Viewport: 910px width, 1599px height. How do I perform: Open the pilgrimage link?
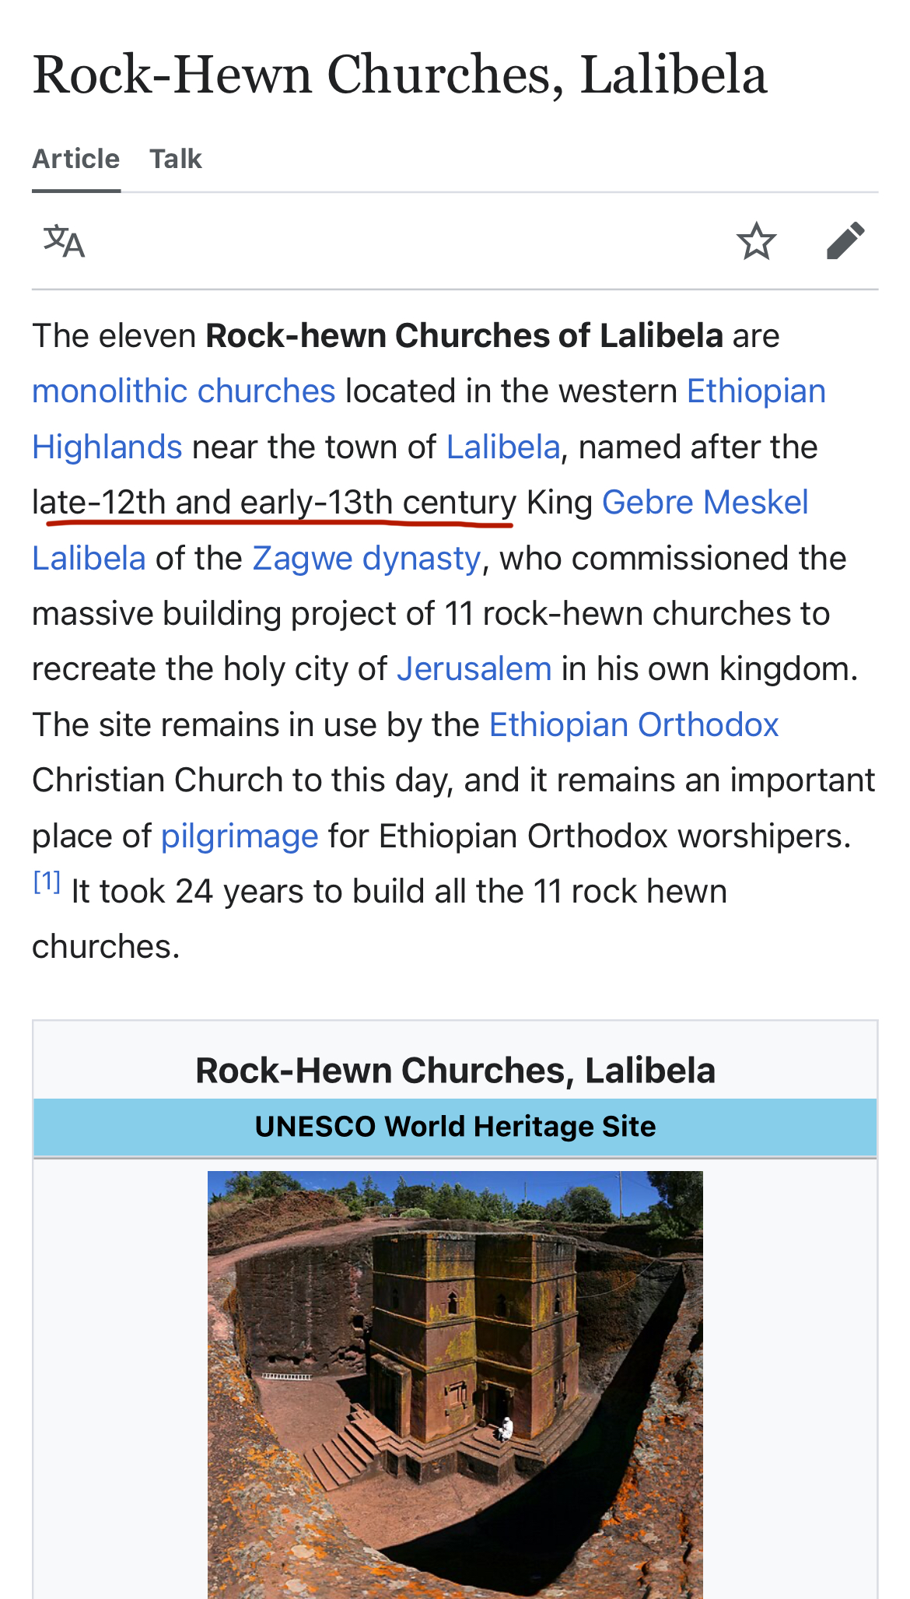point(240,836)
